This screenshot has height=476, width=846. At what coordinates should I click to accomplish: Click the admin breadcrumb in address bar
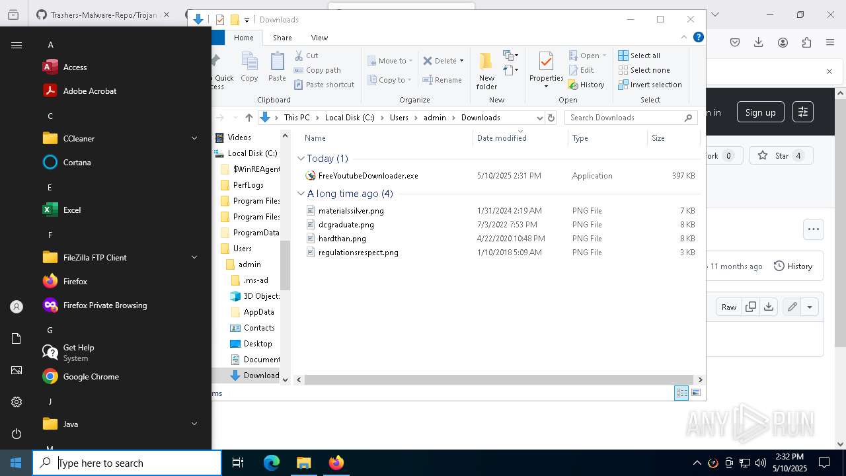pyautogui.click(x=435, y=118)
